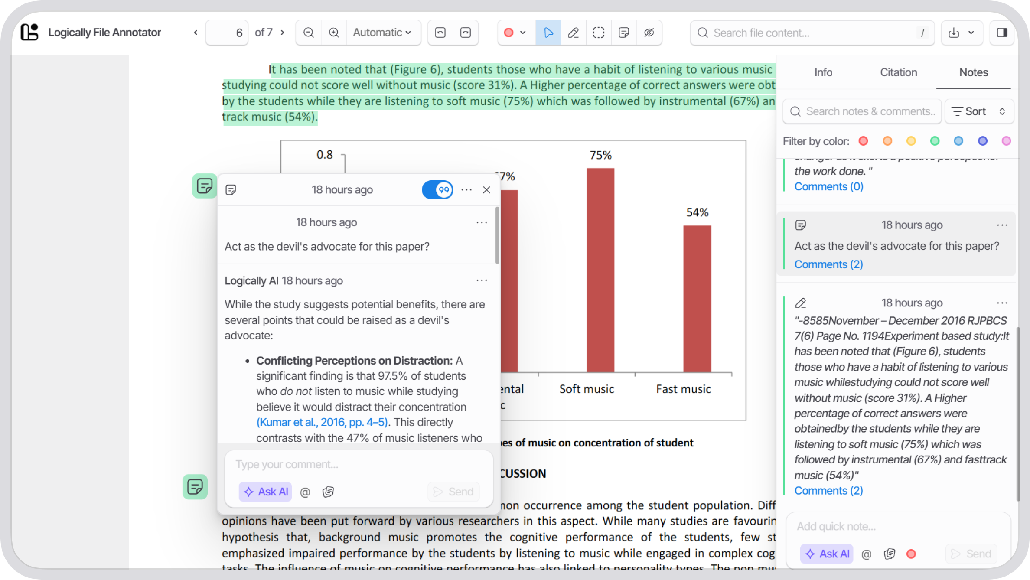The height and width of the screenshot is (580, 1030).
Task: Filter notes by red color
Action: click(x=863, y=141)
